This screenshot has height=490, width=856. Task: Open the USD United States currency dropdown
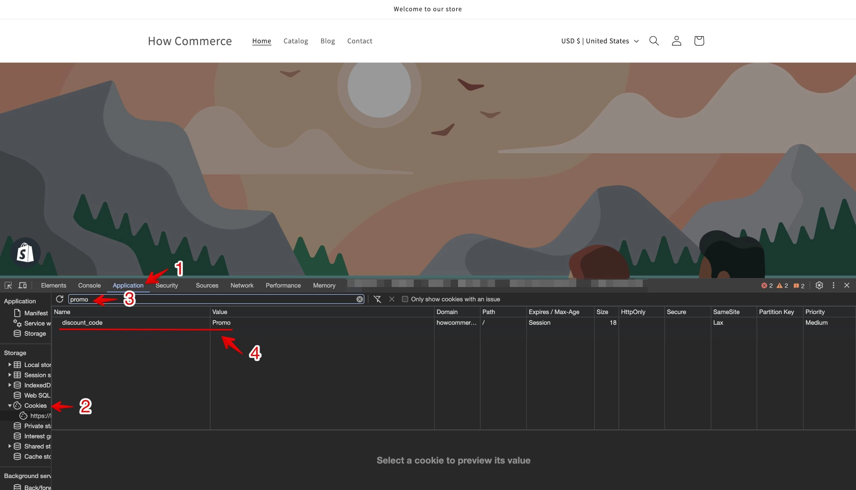coord(600,41)
